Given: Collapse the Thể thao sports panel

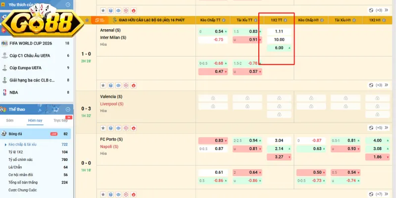Looking at the screenshot, I should [68, 109].
